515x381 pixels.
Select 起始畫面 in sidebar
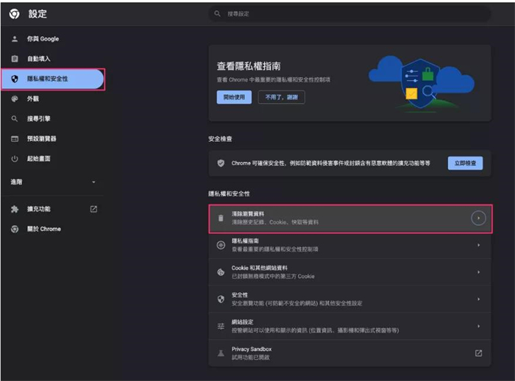52,159
